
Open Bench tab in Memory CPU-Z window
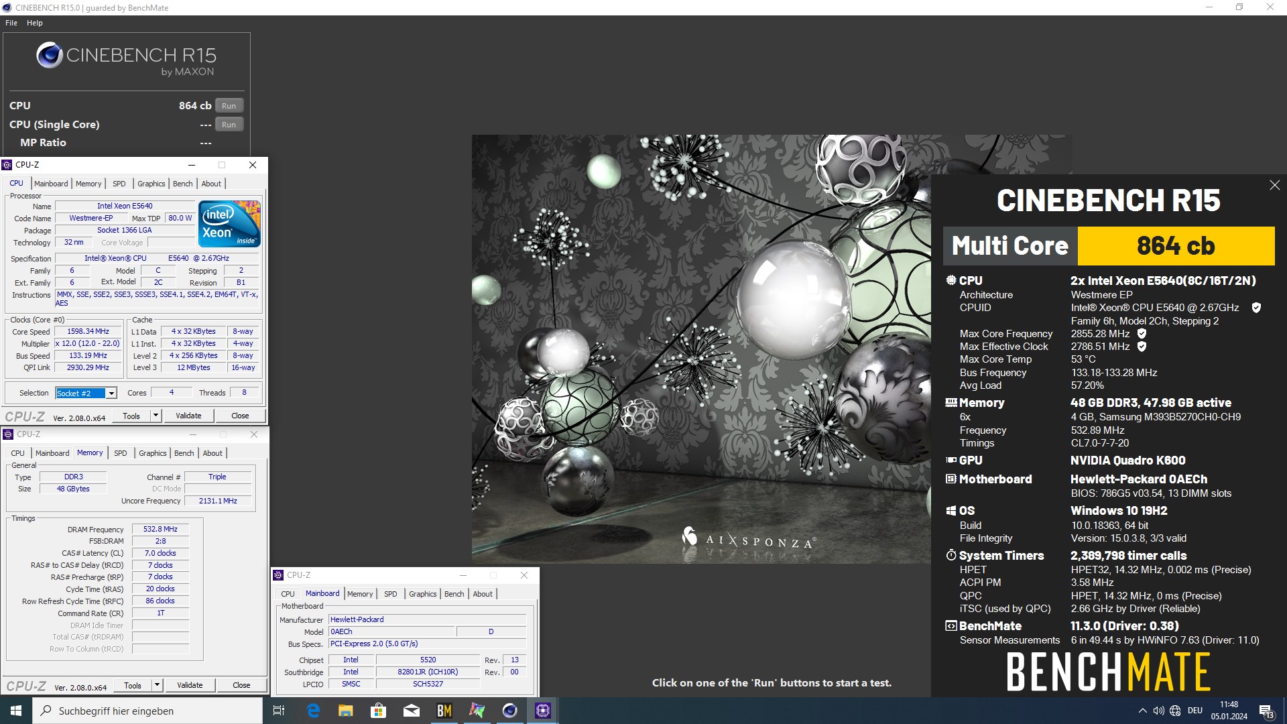coord(184,453)
